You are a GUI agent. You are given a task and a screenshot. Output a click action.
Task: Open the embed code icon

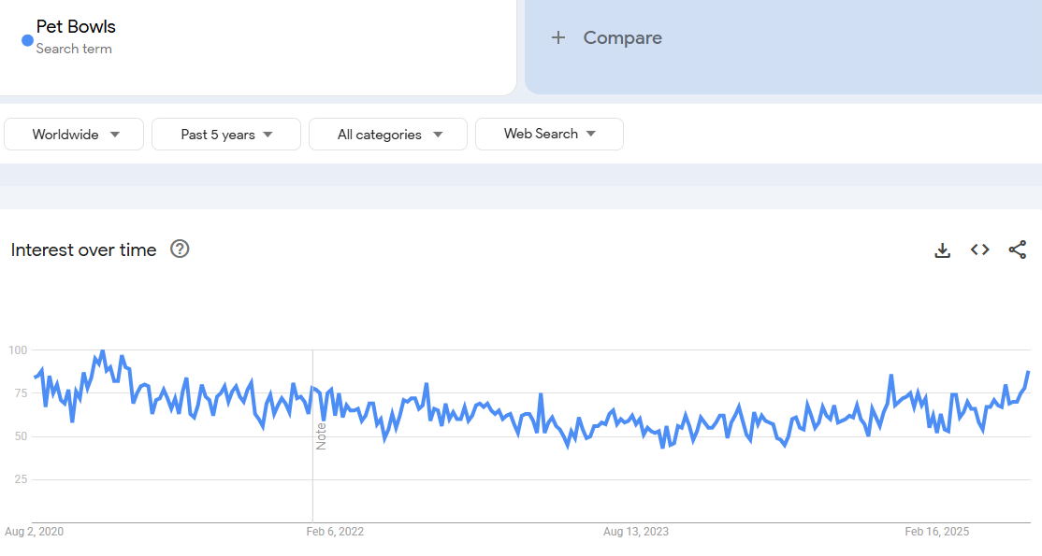coord(979,249)
